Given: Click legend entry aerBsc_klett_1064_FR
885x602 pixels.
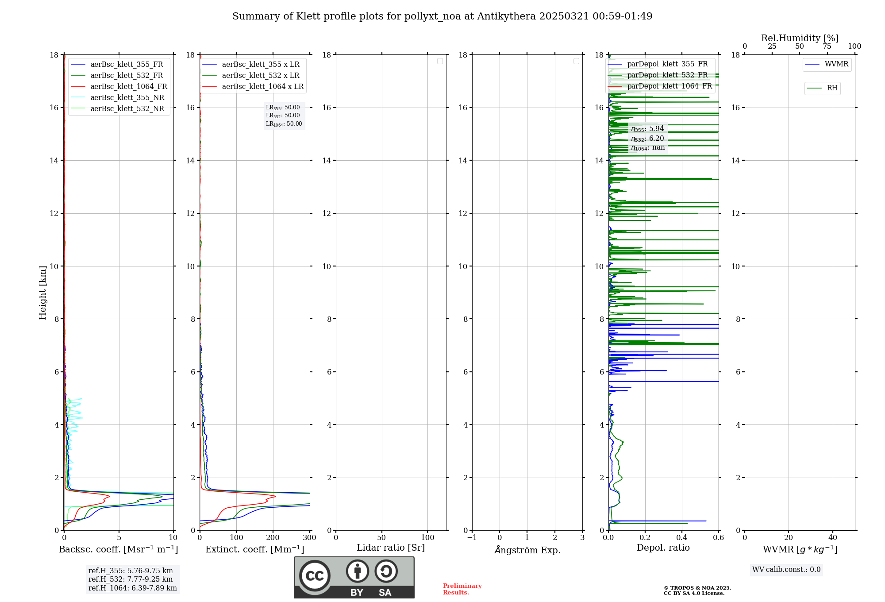Looking at the screenshot, I should pyautogui.click(x=119, y=87).
